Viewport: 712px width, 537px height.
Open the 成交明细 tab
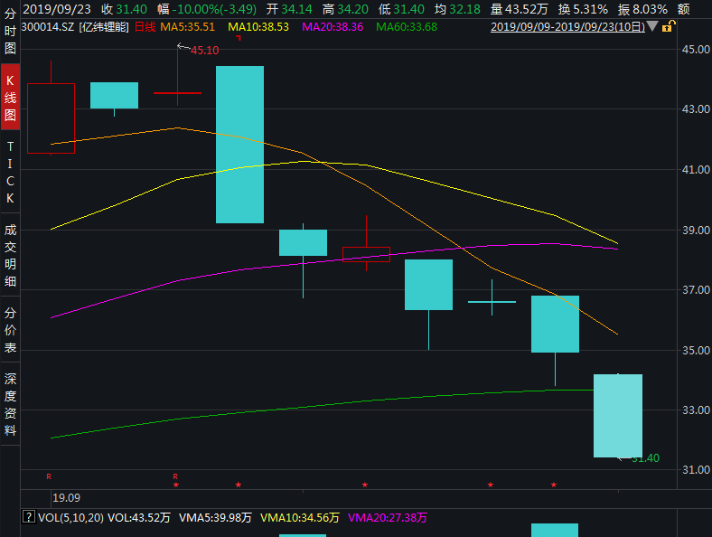pyautogui.click(x=10, y=255)
